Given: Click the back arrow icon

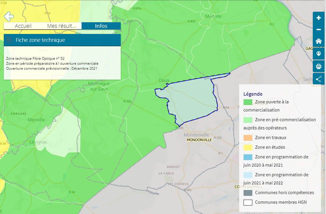Looking at the screenshot, I should 9,16.
